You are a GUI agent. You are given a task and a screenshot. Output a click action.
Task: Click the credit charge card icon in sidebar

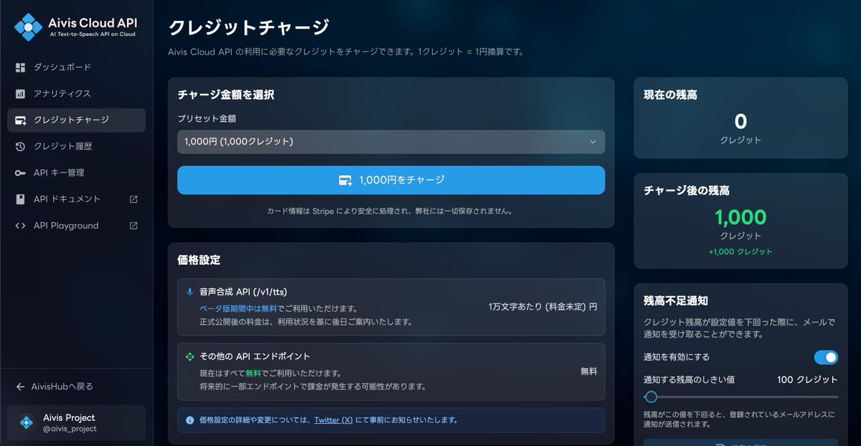20,120
